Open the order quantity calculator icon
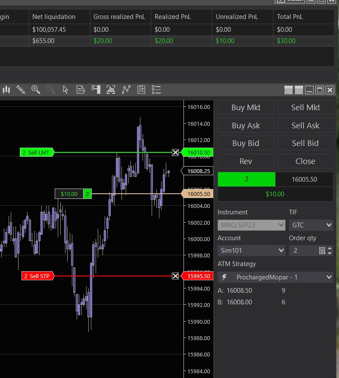The image size is (339, 378). [322, 250]
